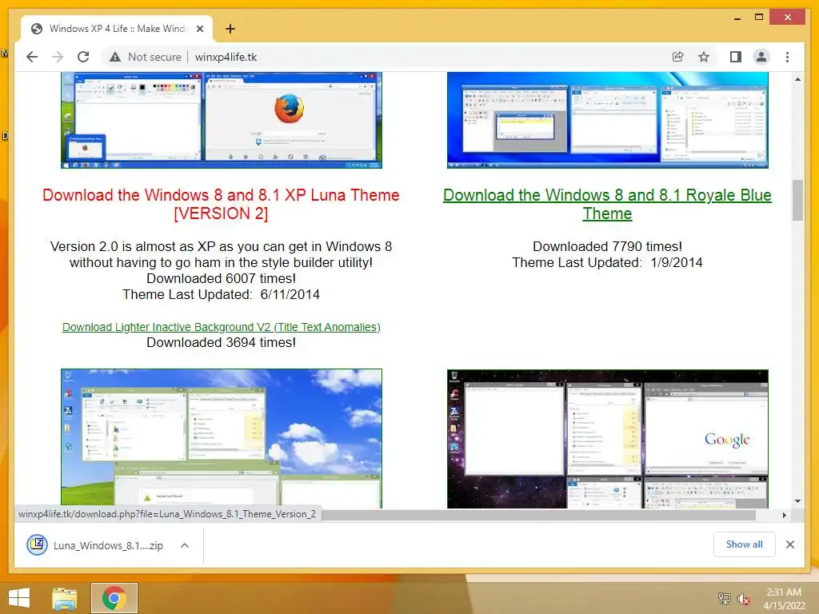
Task: Open File Explorer from the taskbar
Action: (65, 598)
